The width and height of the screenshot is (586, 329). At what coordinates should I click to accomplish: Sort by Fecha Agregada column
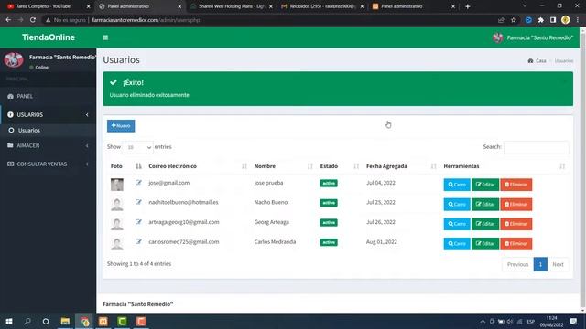401,166
